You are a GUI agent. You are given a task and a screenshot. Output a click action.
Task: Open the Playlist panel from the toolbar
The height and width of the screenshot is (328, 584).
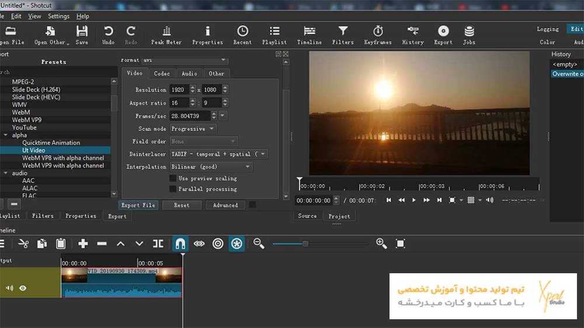click(274, 36)
